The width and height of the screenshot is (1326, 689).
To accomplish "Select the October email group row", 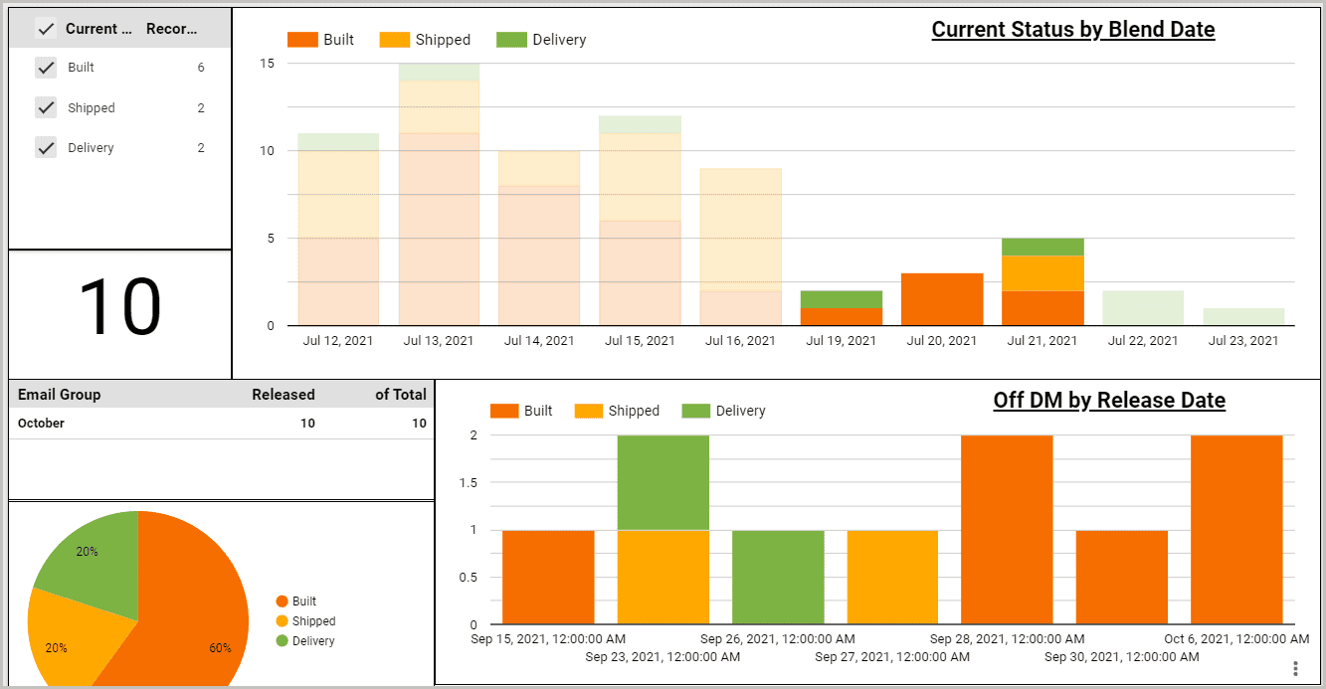I will 222,424.
